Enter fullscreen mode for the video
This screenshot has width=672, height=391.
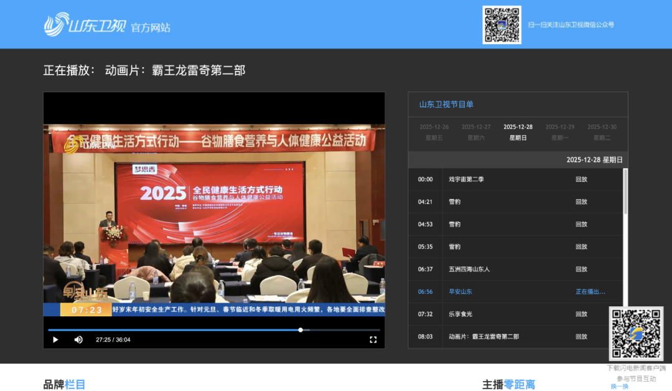click(x=373, y=339)
